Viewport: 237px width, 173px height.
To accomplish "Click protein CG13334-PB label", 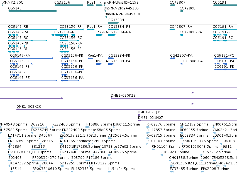I will 119,56.
